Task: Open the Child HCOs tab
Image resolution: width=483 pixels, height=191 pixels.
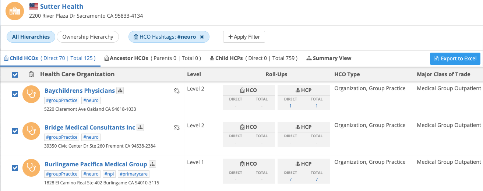Action: [x=50, y=58]
